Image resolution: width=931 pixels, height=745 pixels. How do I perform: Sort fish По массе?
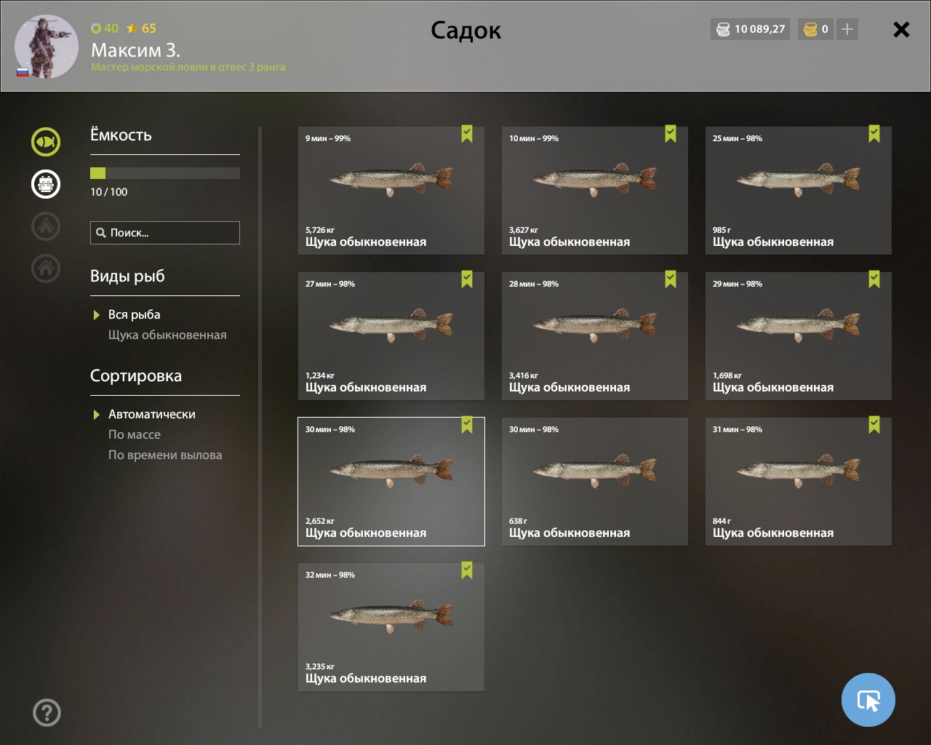click(x=135, y=434)
